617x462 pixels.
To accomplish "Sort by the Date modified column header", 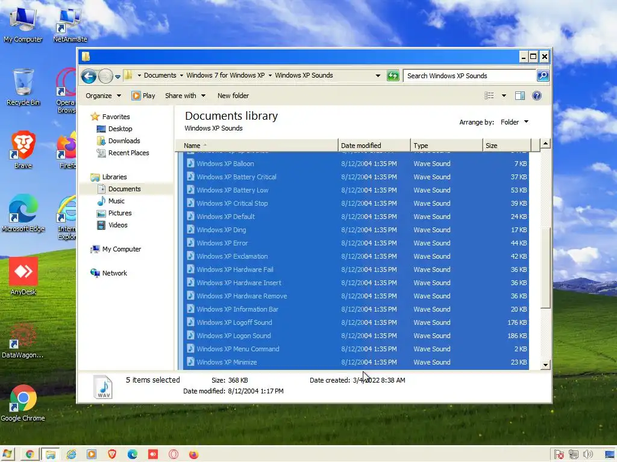I will pos(374,146).
